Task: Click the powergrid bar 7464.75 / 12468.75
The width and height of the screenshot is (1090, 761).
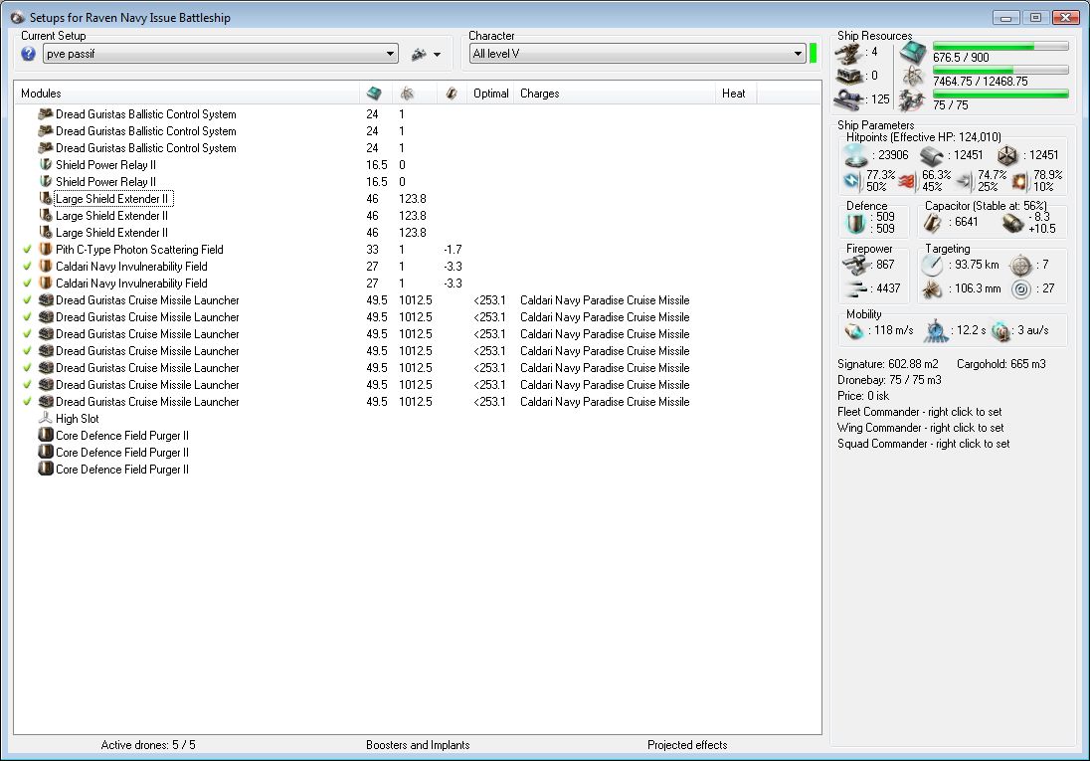Action: [x=1000, y=71]
